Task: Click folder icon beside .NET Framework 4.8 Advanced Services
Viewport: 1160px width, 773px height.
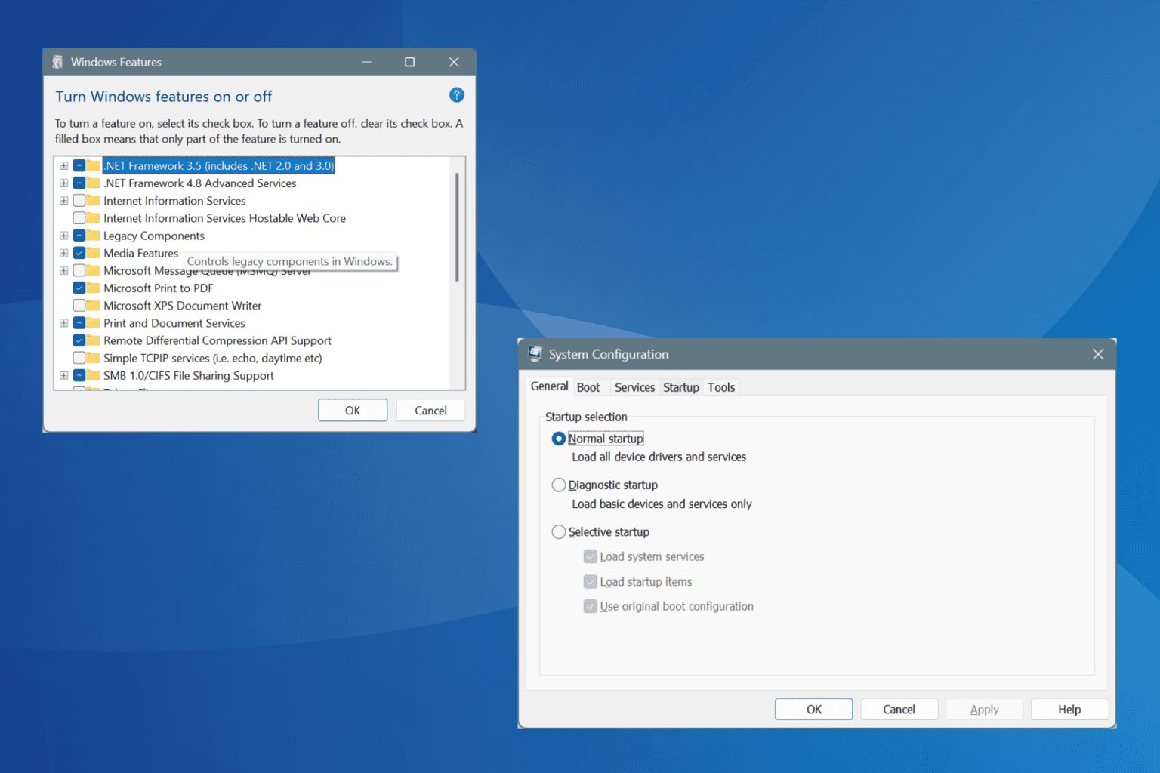Action: [x=93, y=183]
